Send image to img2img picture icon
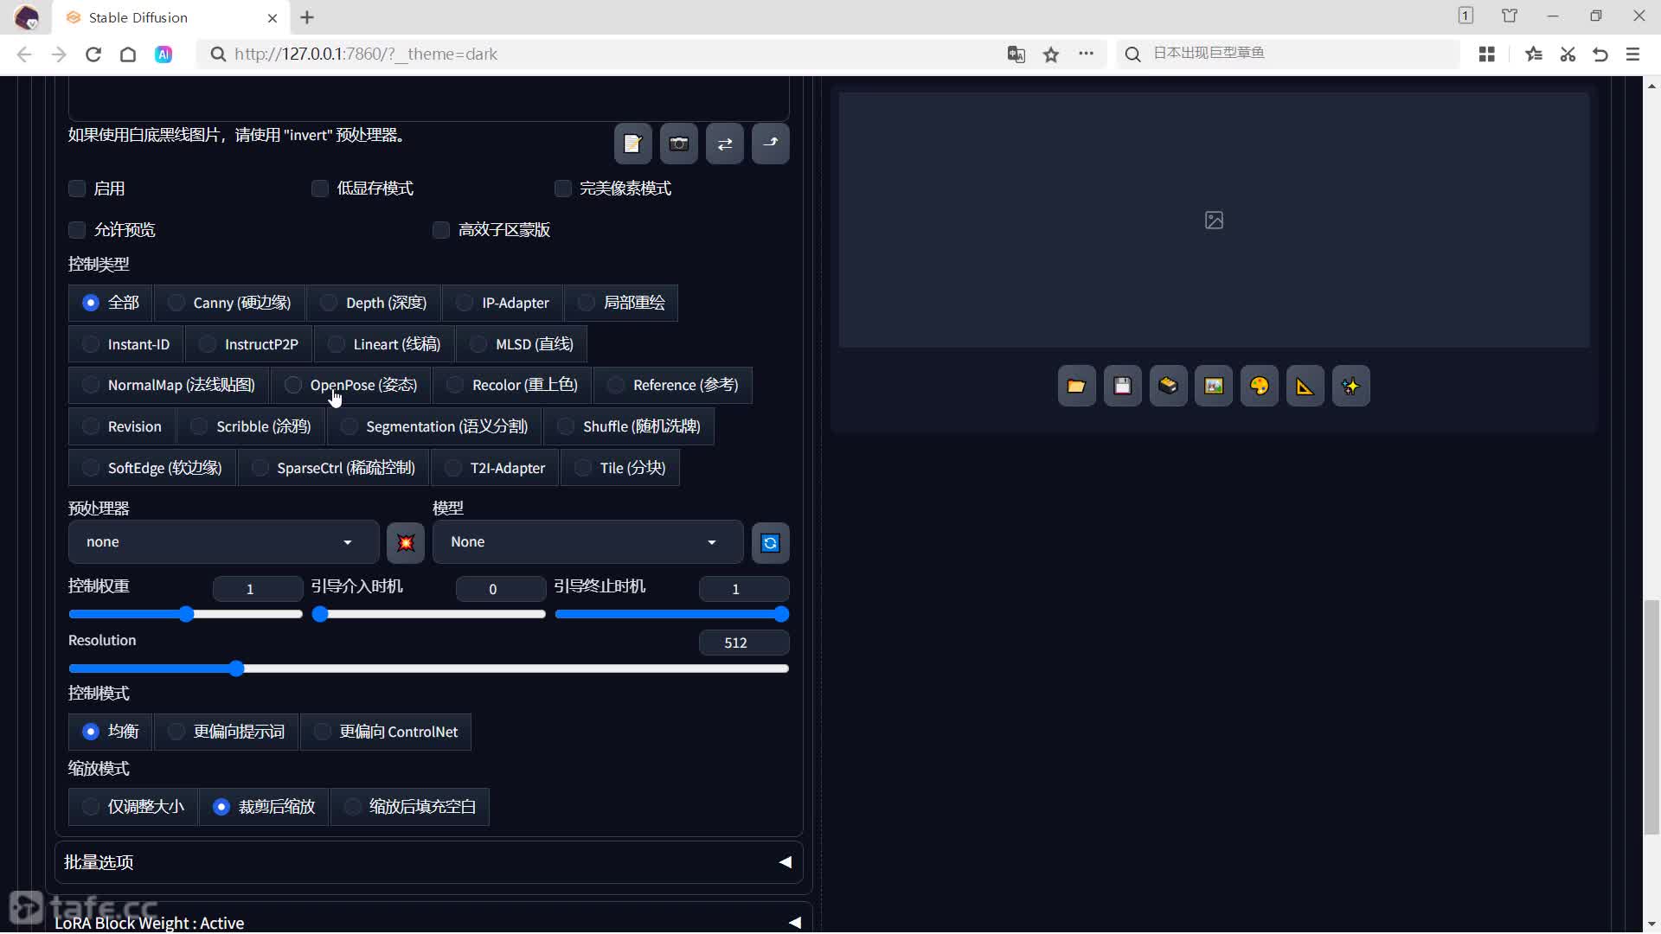This screenshot has width=1661, height=934. 1214,387
